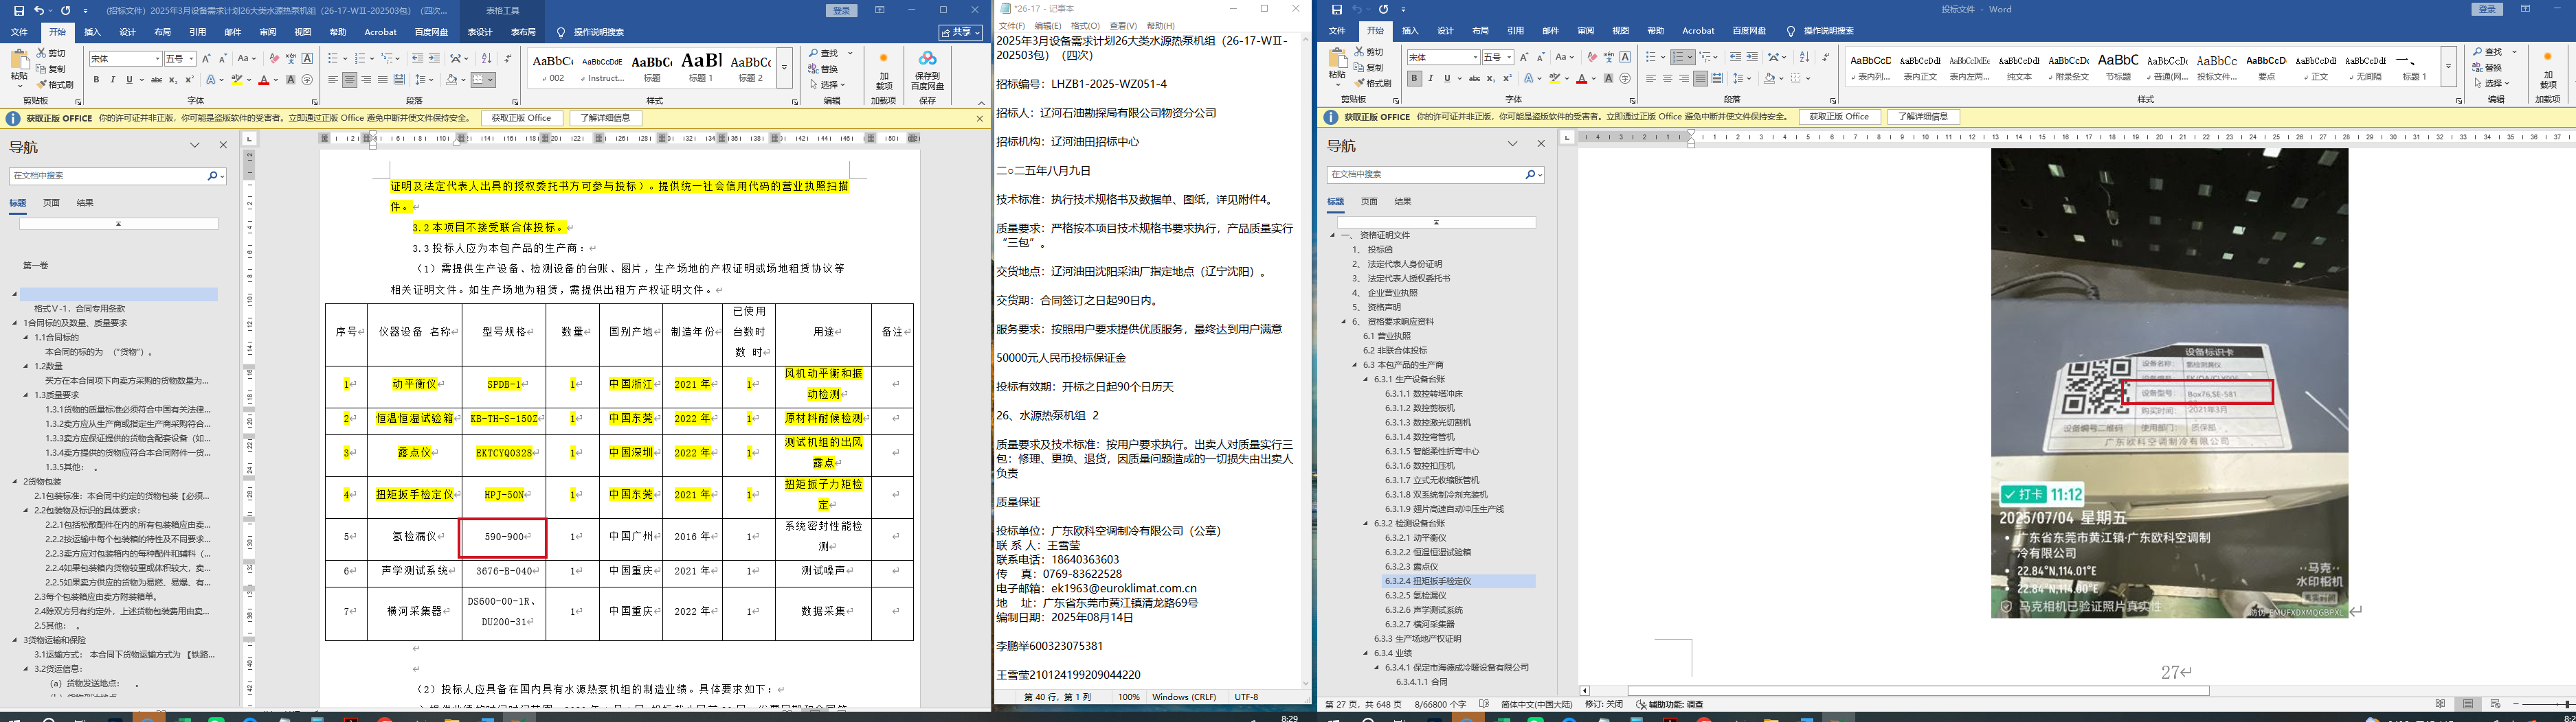This screenshot has height=722, width=2576.
Task: Close yellow license warning bar in left Word
Action: pyautogui.click(x=979, y=118)
